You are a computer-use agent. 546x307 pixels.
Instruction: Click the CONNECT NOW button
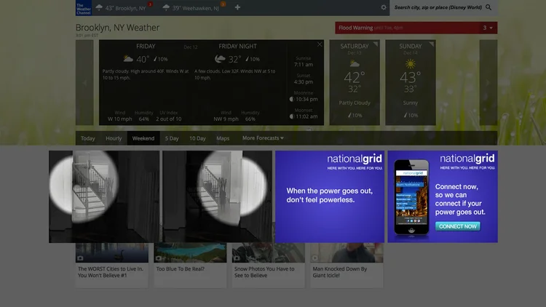(x=458, y=226)
